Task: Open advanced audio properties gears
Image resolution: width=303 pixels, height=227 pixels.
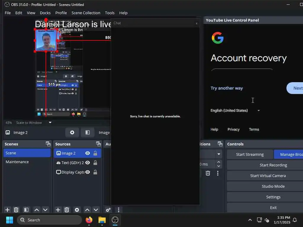Action: click(x=108, y=210)
